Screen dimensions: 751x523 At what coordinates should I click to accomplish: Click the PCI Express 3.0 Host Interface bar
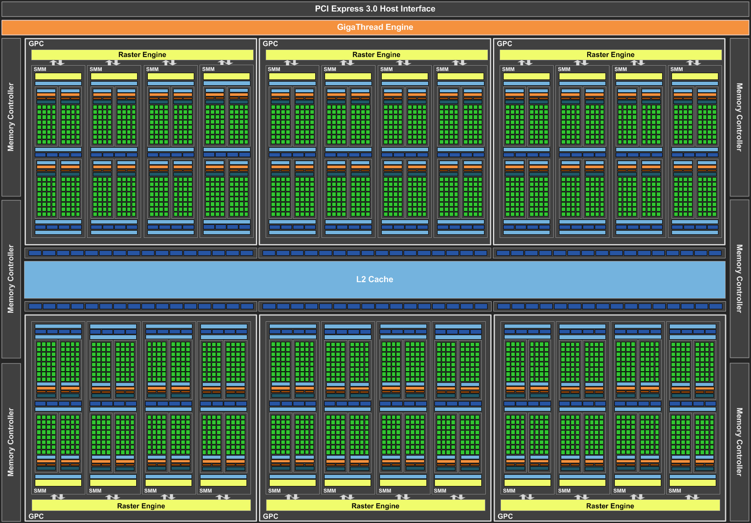click(375, 9)
